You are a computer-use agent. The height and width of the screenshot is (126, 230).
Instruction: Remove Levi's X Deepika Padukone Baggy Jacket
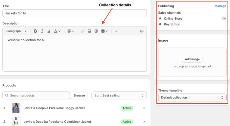point(144,108)
